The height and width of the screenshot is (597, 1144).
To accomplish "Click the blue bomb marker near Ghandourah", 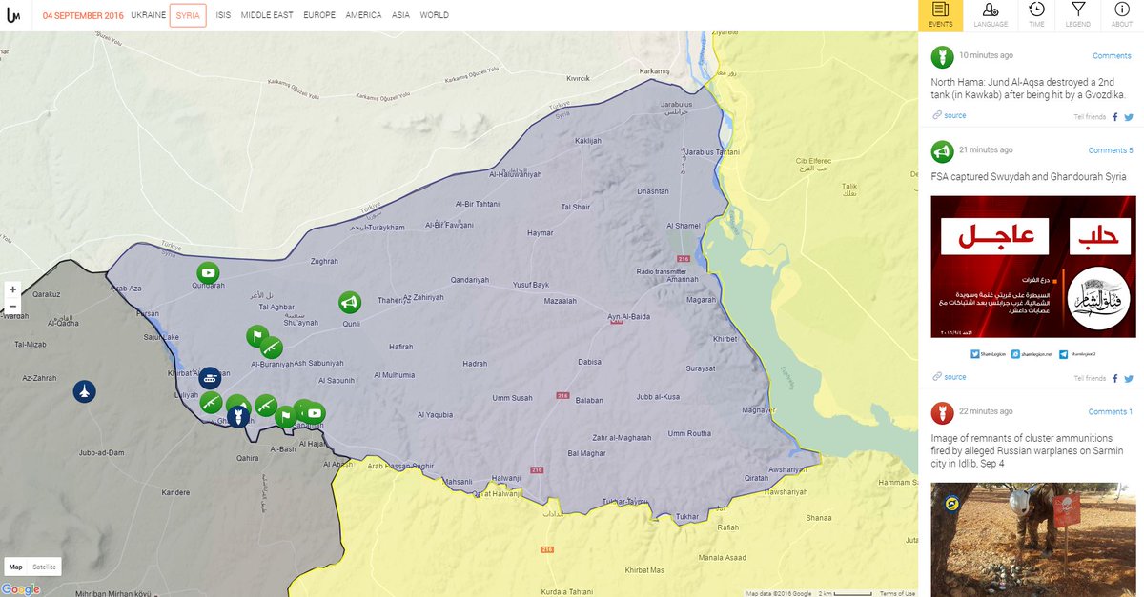I will (x=238, y=416).
